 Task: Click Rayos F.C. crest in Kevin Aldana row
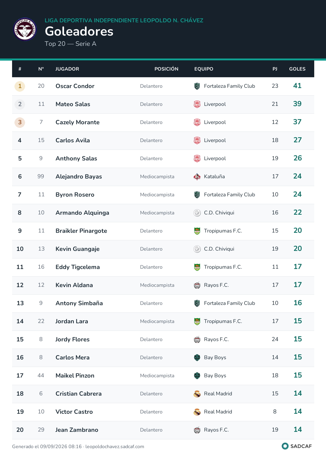197,285
